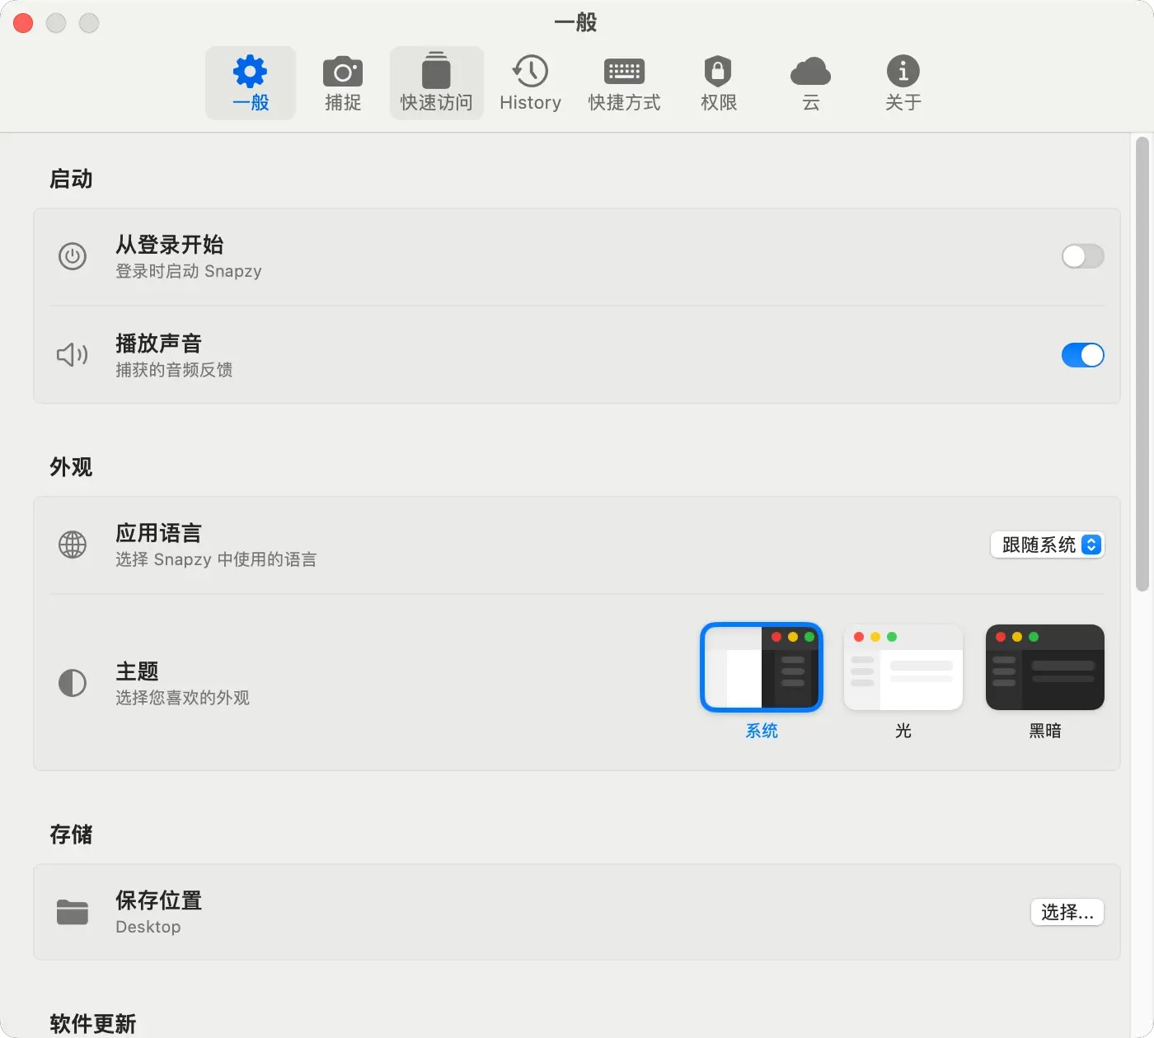The image size is (1154, 1038).
Task: Click the globe icon beside 应用语言
Action: point(73,545)
